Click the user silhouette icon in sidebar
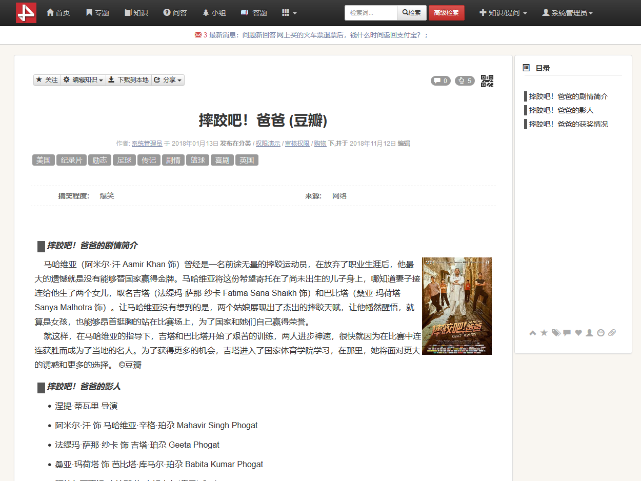This screenshot has width=641, height=481. click(590, 333)
